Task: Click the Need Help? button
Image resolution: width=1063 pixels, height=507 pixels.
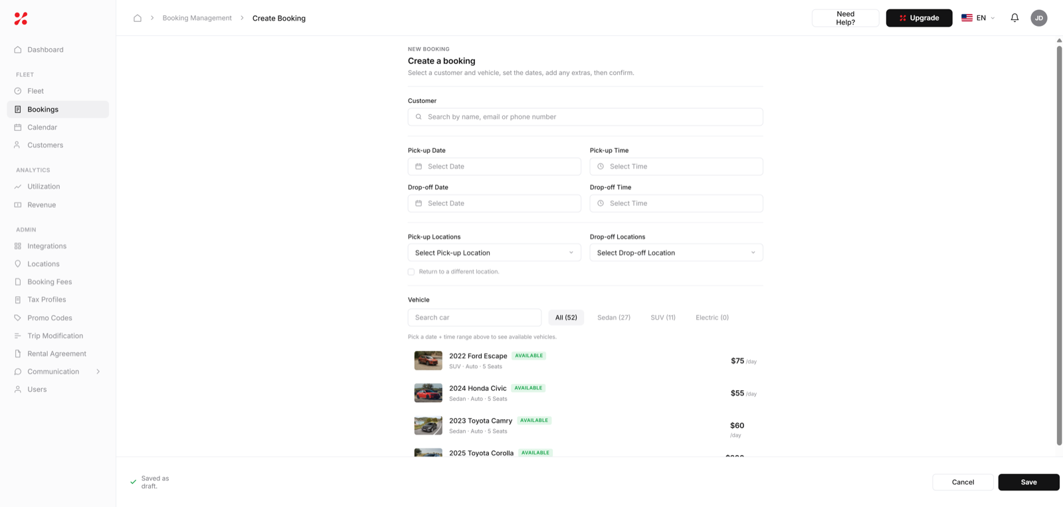Action: 845,18
